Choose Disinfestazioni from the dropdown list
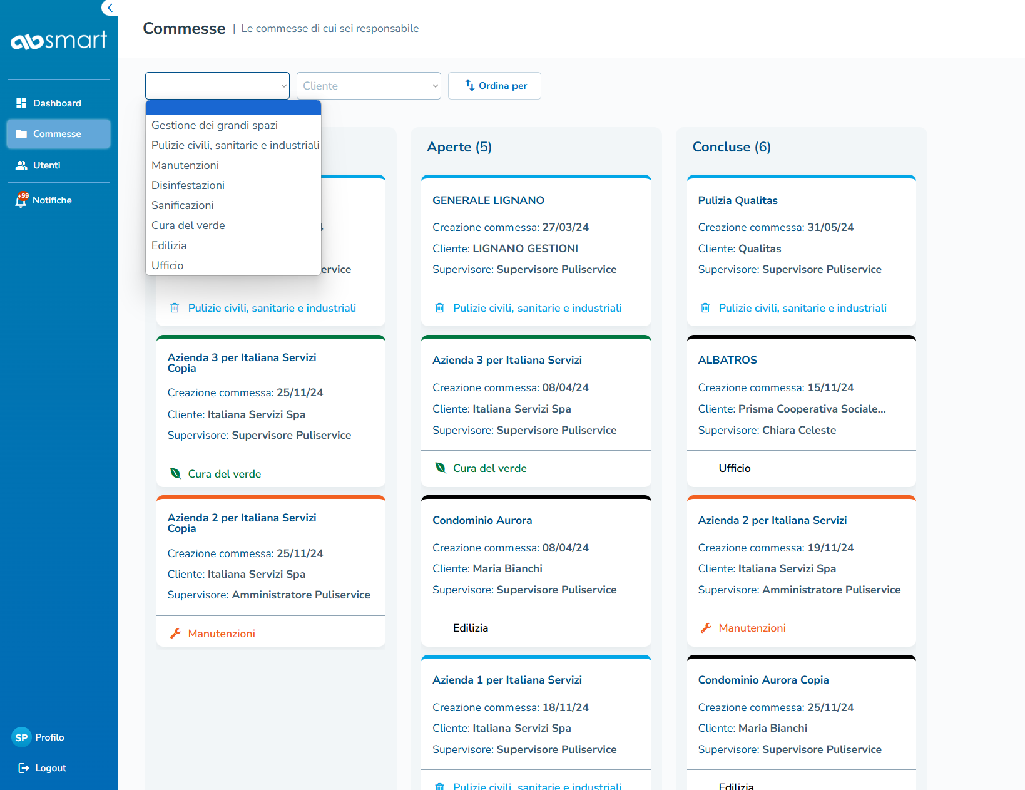This screenshot has width=1025, height=790. pos(233,185)
